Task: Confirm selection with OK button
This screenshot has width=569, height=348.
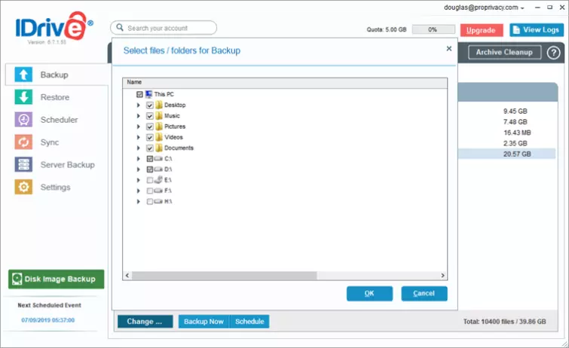Action: 369,294
